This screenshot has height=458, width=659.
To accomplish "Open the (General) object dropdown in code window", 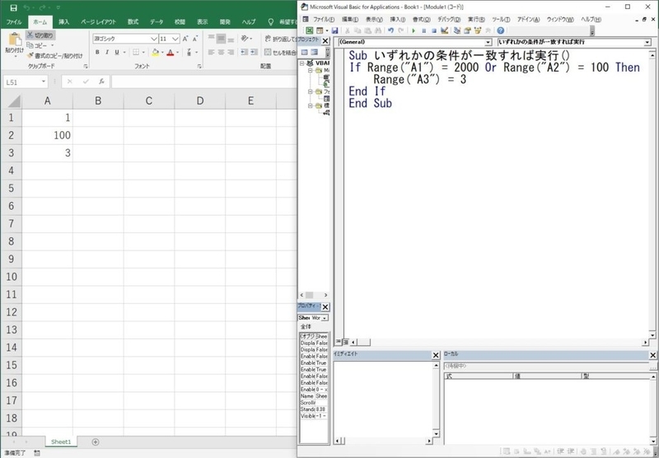I will [x=488, y=42].
